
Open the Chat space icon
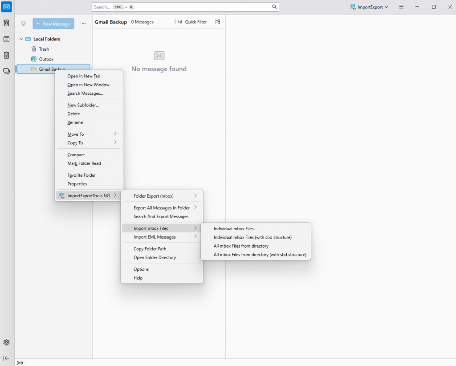[x=6, y=71]
